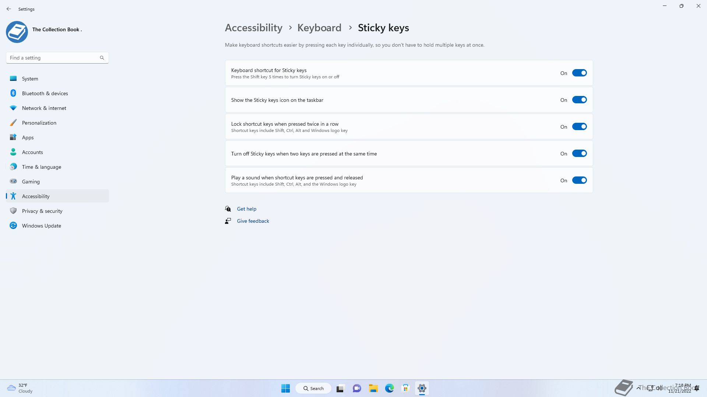Go to Accessibility breadcrumb
The width and height of the screenshot is (707, 397).
coord(254,28)
